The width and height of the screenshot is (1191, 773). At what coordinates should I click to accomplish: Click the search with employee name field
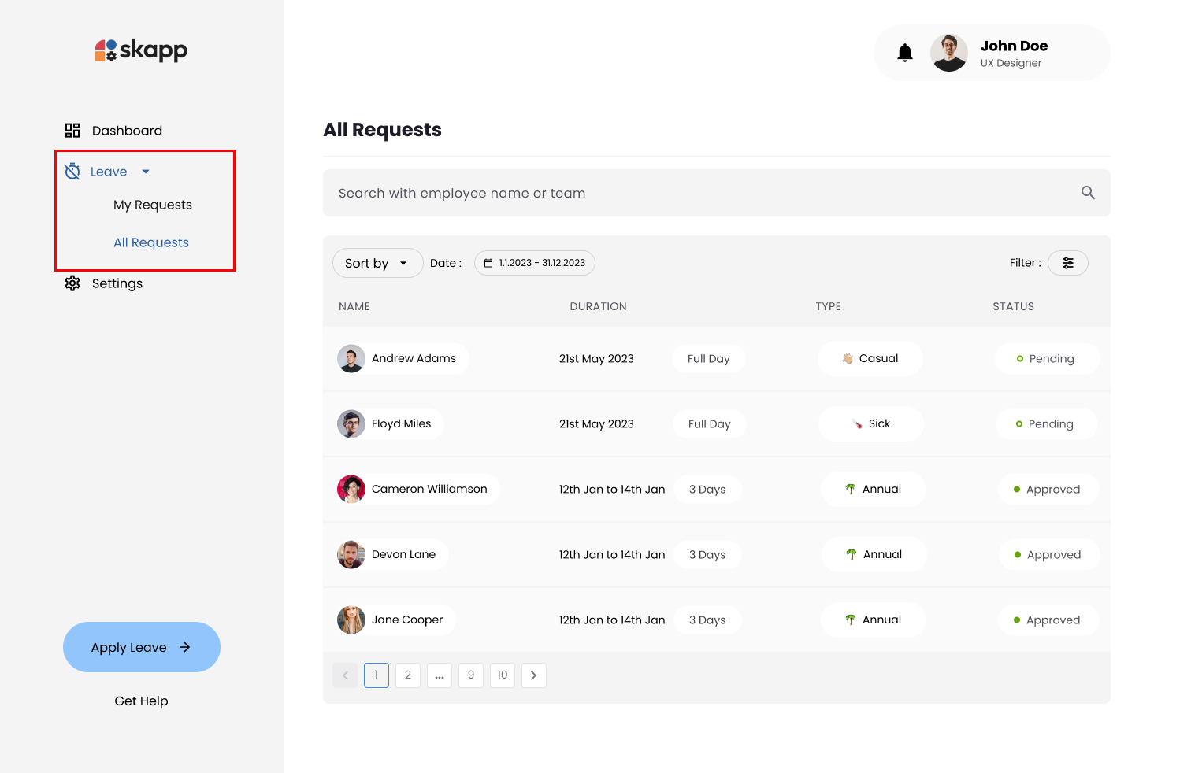(x=630, y=193)
